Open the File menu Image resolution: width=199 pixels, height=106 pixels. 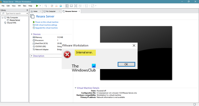pyautogui.click(x=3, y=6)
